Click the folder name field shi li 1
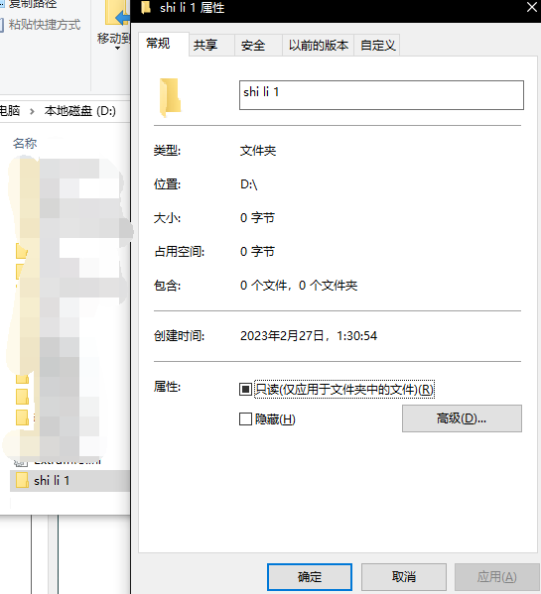The width and height of the screenshot is (541, 594). tap(381, 95)
